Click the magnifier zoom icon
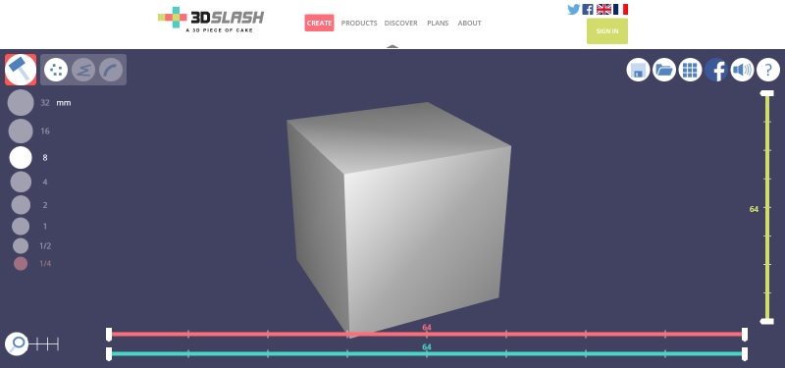 pos(17,343)
